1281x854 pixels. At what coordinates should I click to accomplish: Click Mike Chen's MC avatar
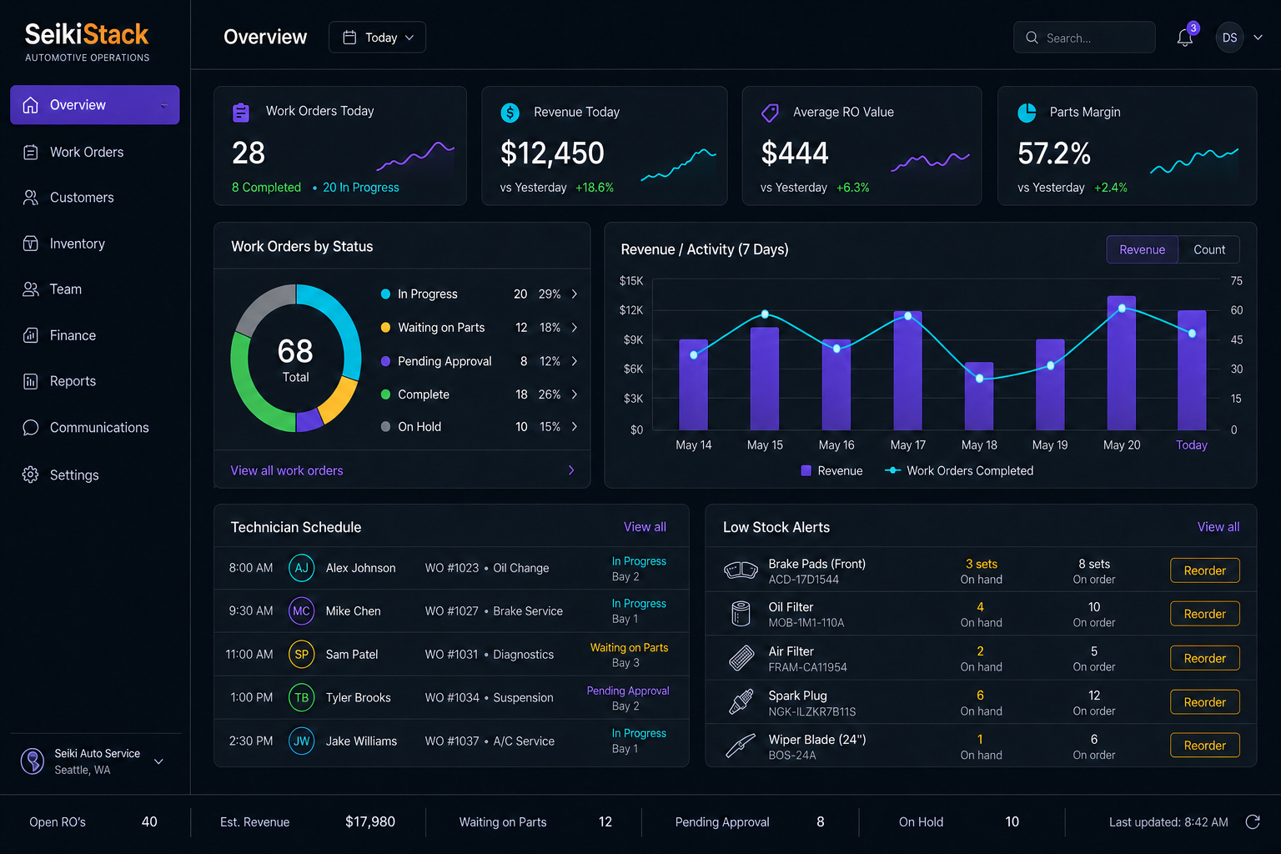coord(301,611)
